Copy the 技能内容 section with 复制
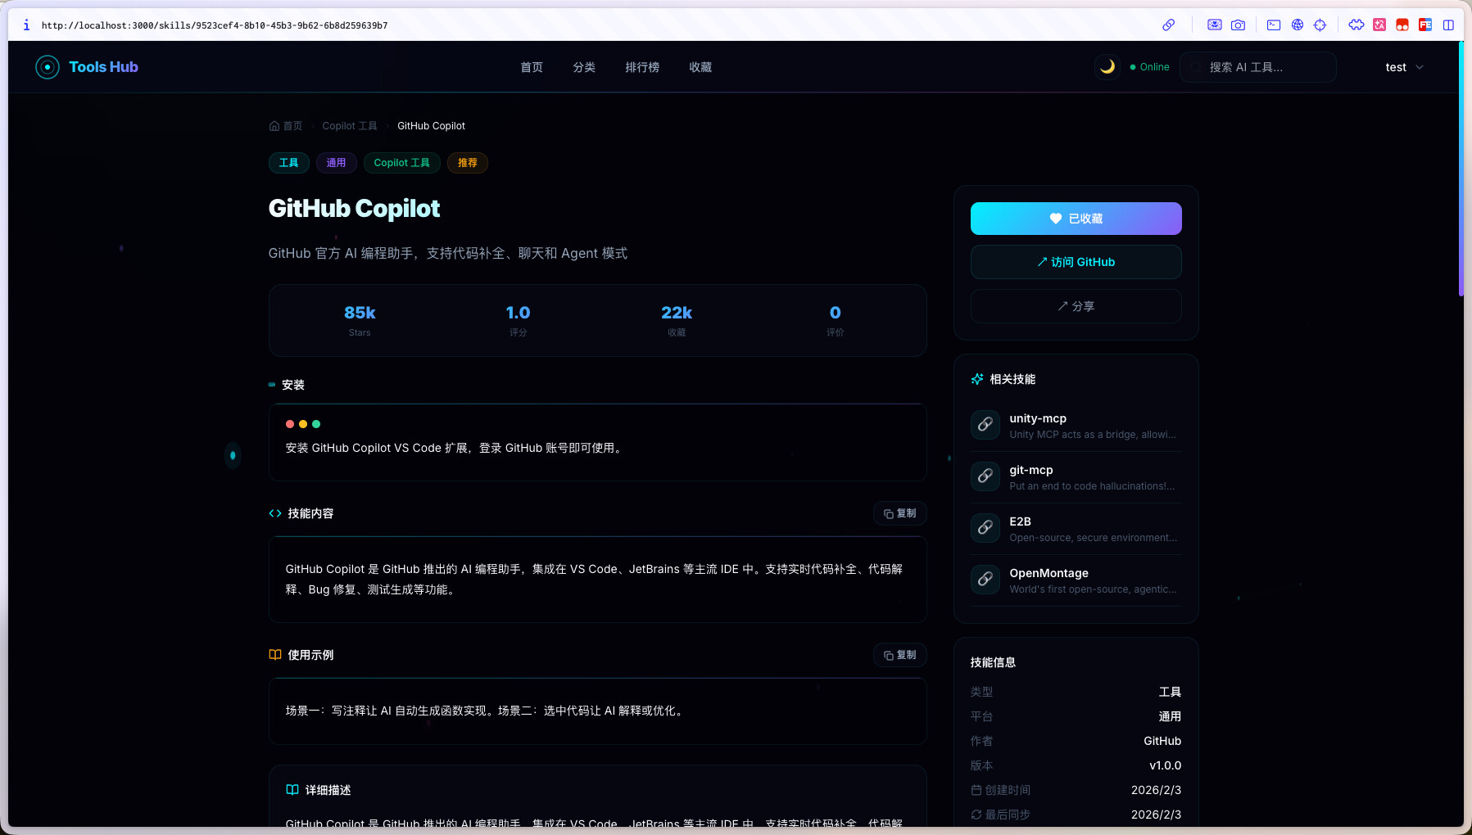The image size is (1472, 835). point(899,513)
